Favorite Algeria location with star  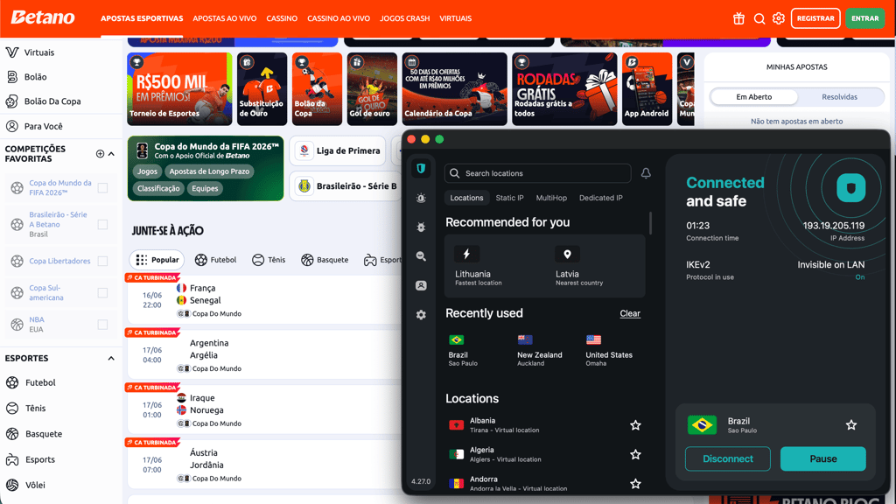tap(635, 454)
